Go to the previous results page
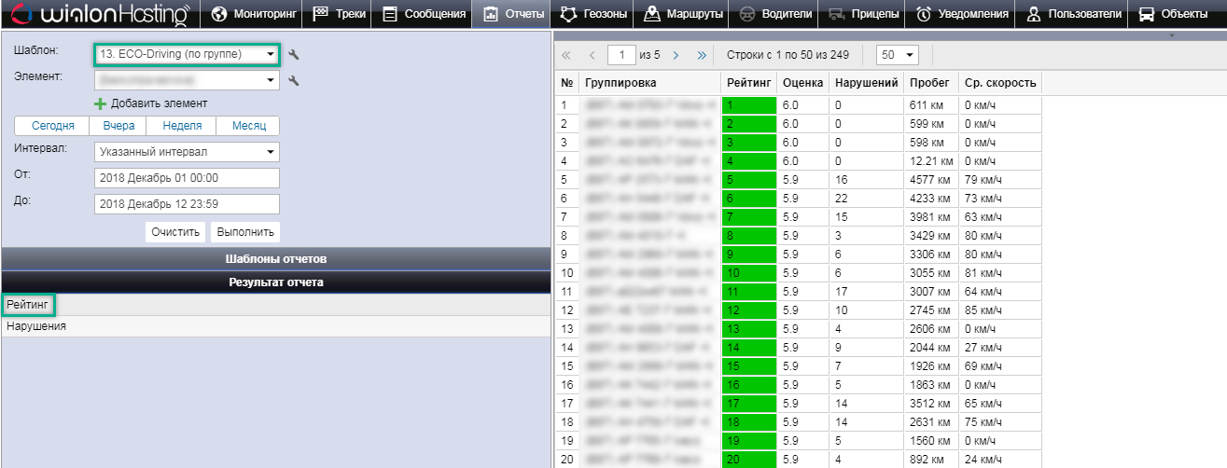Screen dimensions: 1227x468 tap(592, 55)
